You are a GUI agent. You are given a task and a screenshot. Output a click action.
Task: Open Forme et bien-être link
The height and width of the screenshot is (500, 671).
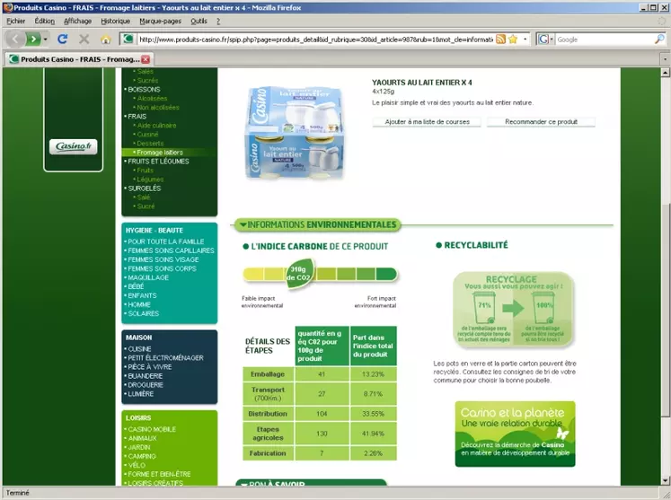click(x=159, y=474)
